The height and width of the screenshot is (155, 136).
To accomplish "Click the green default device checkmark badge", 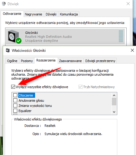I will pyautogui.click(x=18, y=41).
